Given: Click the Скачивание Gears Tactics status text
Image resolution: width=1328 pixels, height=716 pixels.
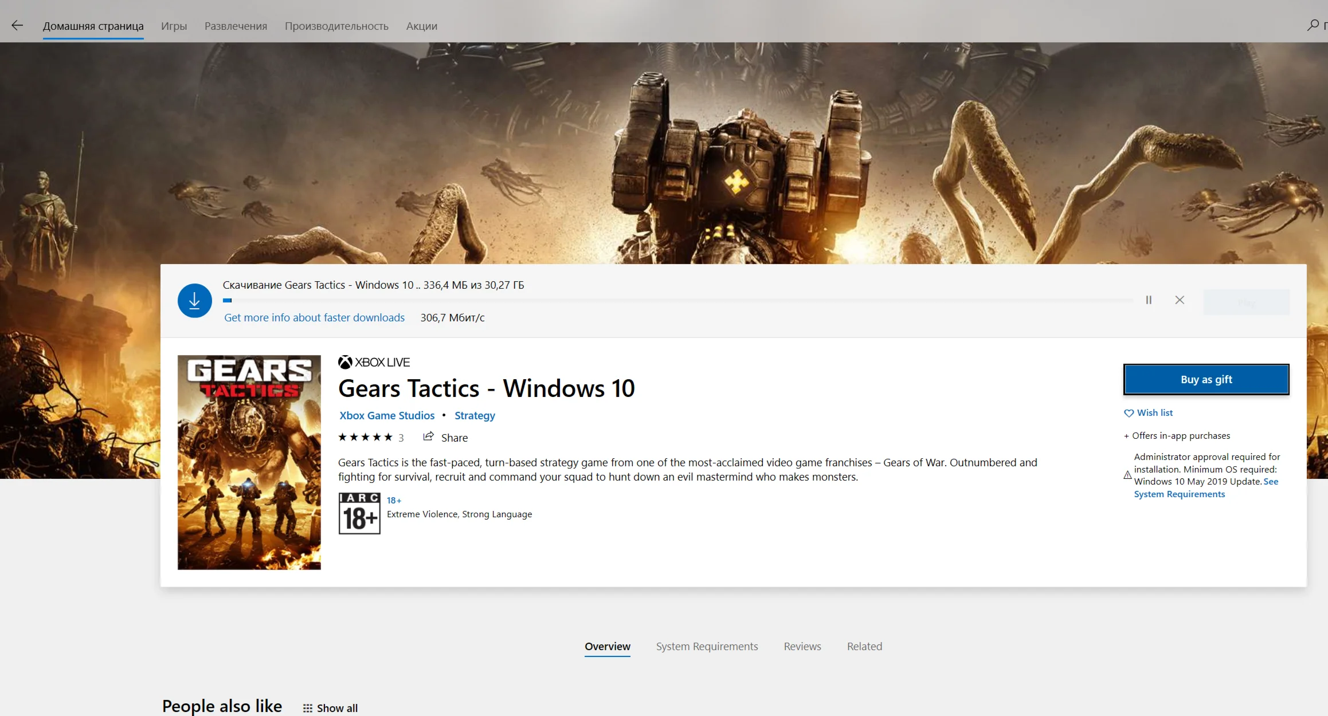Looking at the screenshot, I should click(373, 285).
